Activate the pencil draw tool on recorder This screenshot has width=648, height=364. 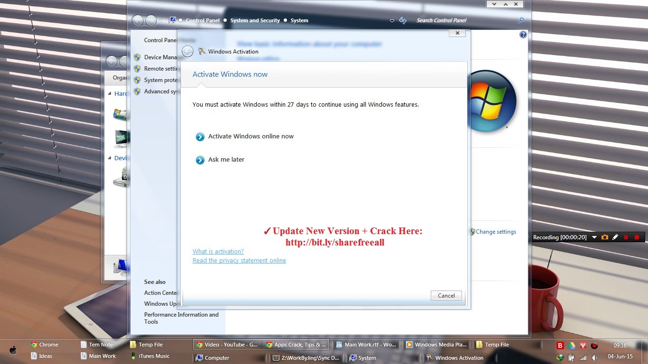615,237
